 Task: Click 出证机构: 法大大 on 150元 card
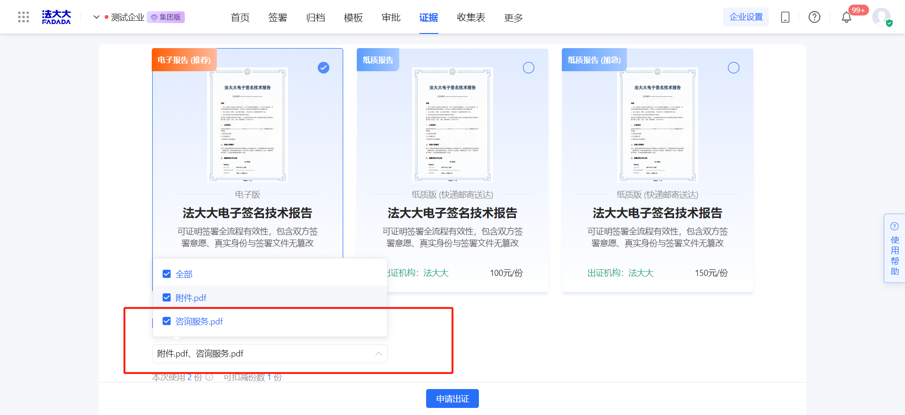pos(620,273)
